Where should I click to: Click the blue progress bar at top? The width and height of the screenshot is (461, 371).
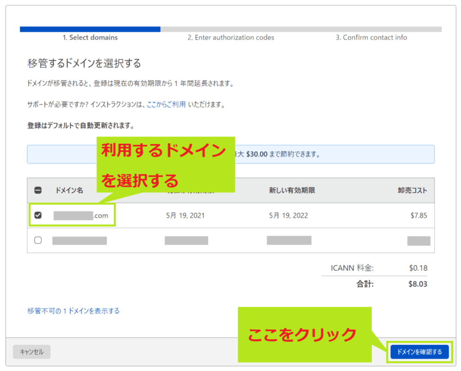click(x=90, y=29)
